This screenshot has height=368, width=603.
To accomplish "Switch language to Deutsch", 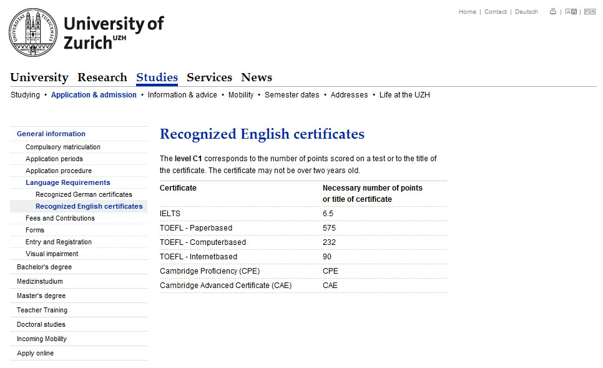I will pos(526,11).
